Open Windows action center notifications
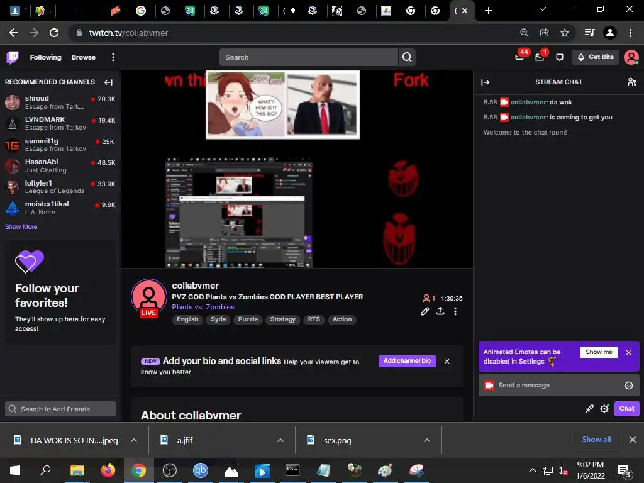The image size is (644, 483). click(624, 470)
